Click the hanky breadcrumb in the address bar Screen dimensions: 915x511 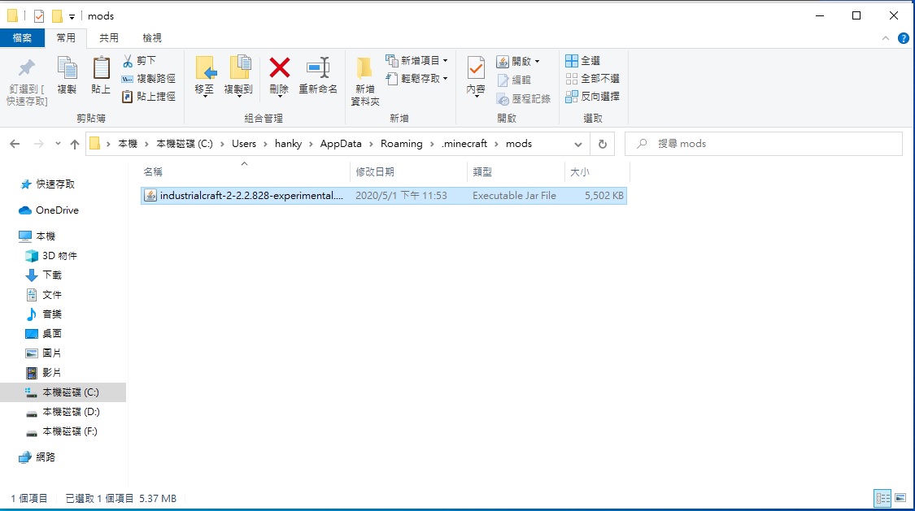pos(288,144)
